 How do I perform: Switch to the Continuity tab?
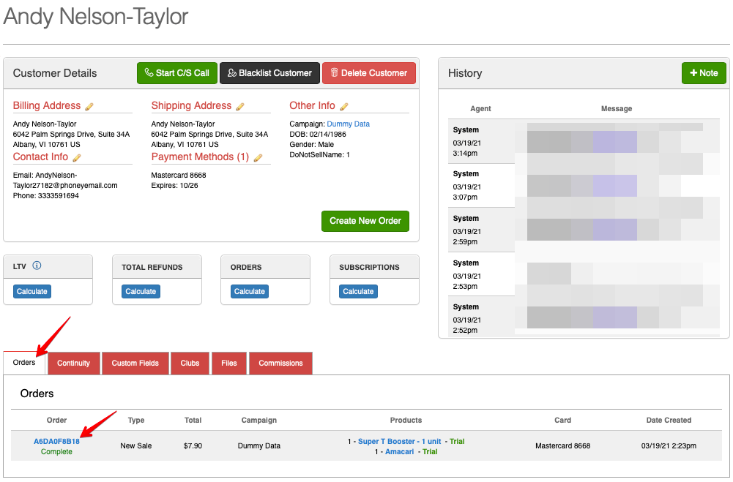click(x=73, y=364)
